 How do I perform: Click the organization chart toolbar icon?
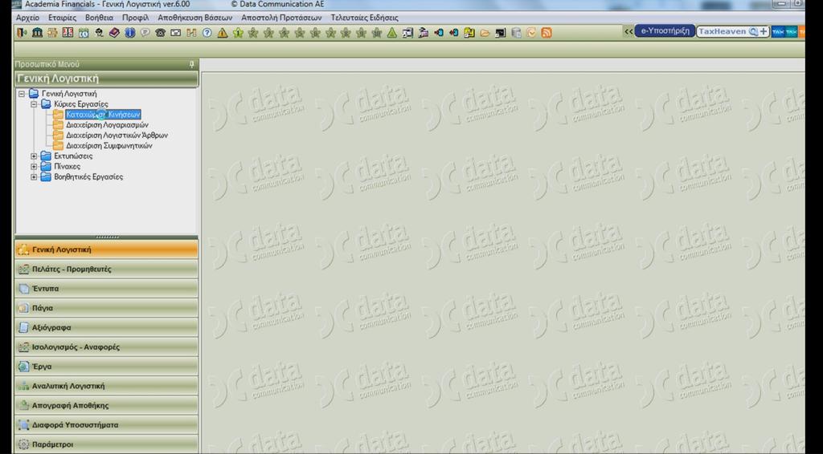52,32
